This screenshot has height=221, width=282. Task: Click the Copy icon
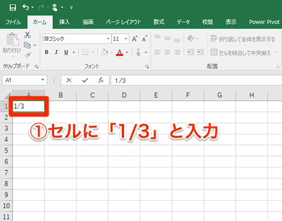pos(27,45)
